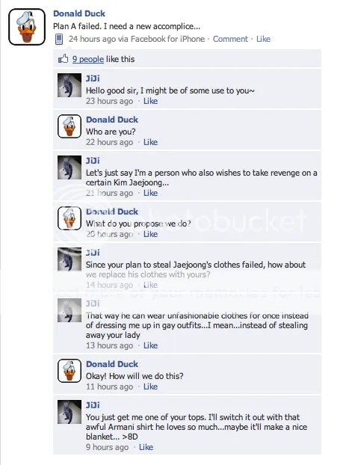Like the 13 hours ago comment
The height and width of the screenshot is (465, 355).
coord(150,345)
